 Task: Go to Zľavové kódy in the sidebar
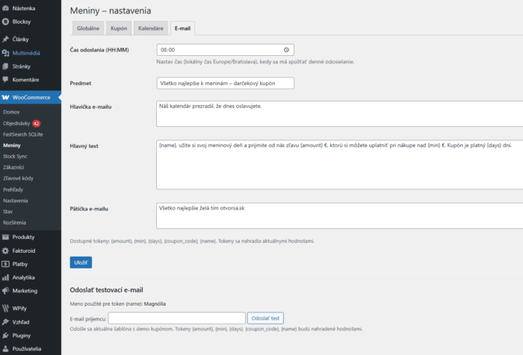[x=19, y=178]
